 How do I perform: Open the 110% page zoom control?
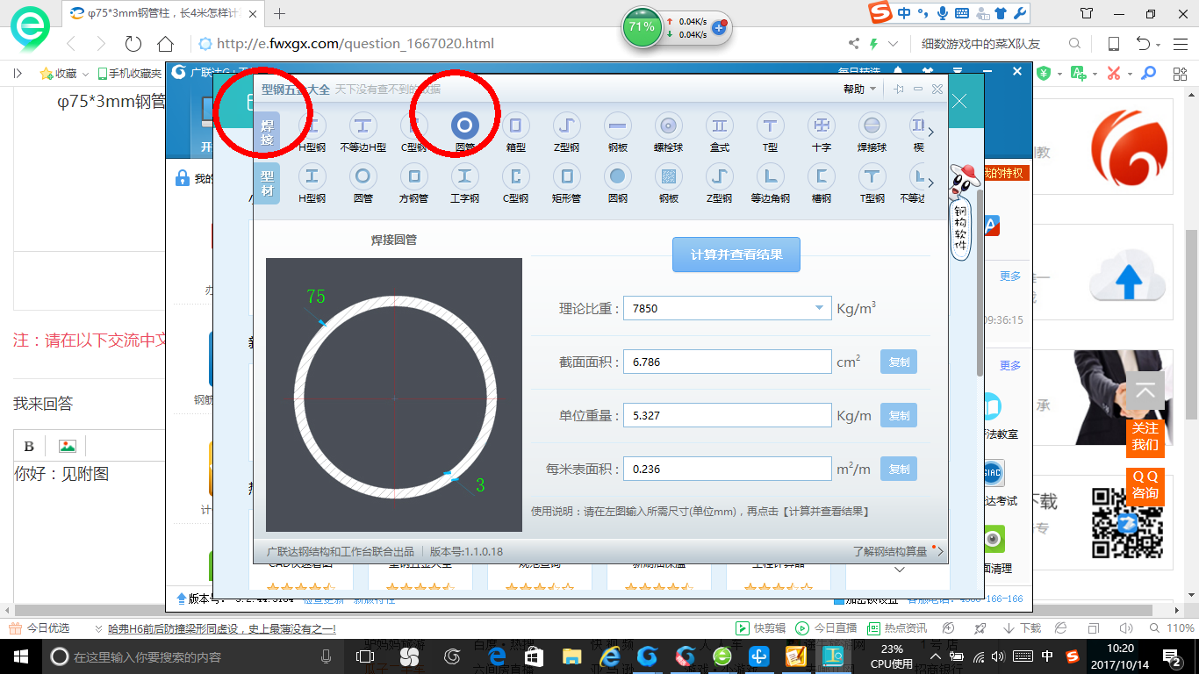click(1172, 628)
